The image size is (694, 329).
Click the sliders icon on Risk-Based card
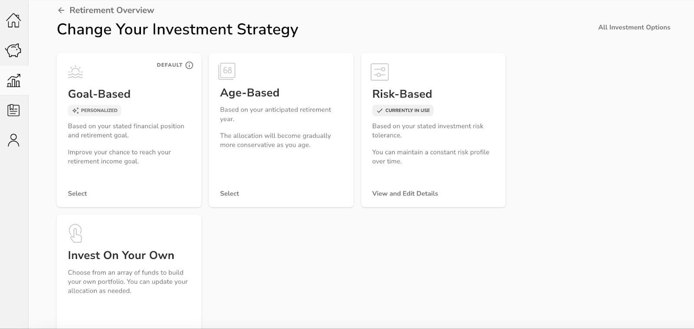tap(380, 72)
